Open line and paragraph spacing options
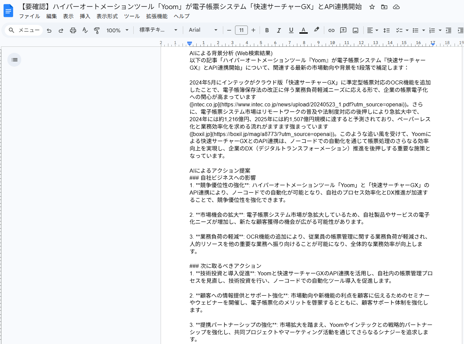The image size is (464, 344). [x=387, y=30]
